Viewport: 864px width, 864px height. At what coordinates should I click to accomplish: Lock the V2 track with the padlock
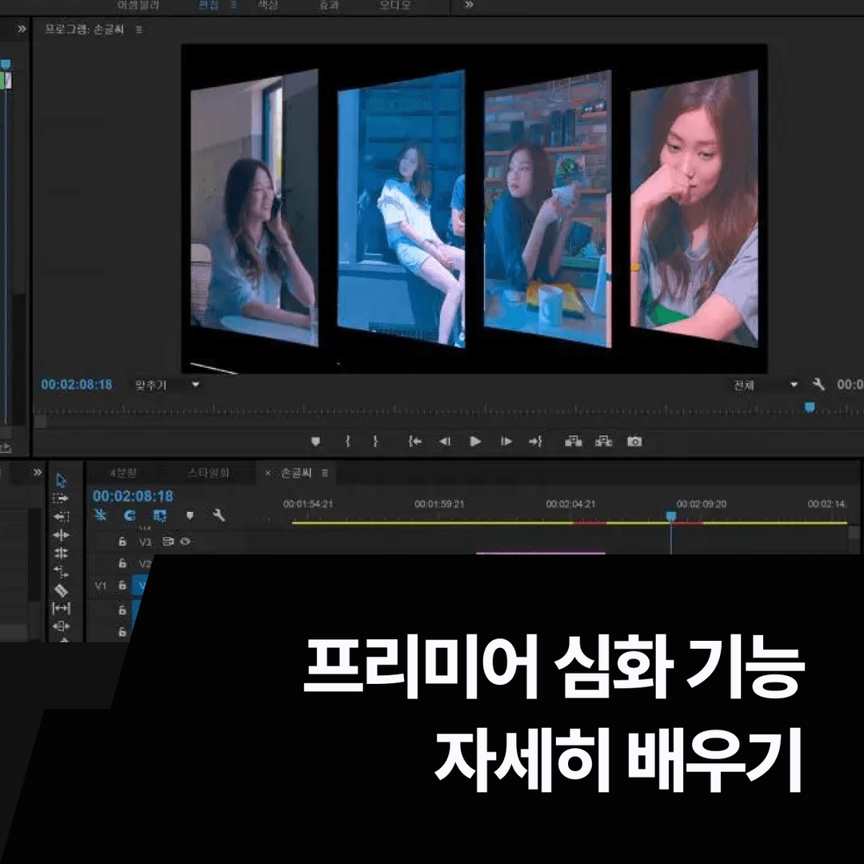point(123,561)
